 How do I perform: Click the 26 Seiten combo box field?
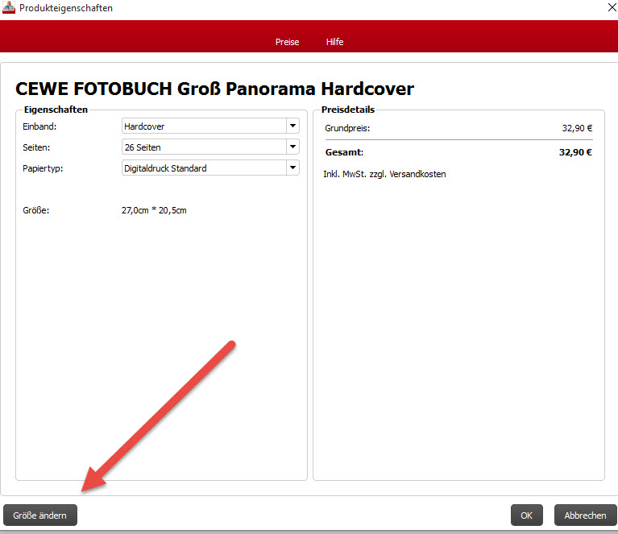click(210, 147)
